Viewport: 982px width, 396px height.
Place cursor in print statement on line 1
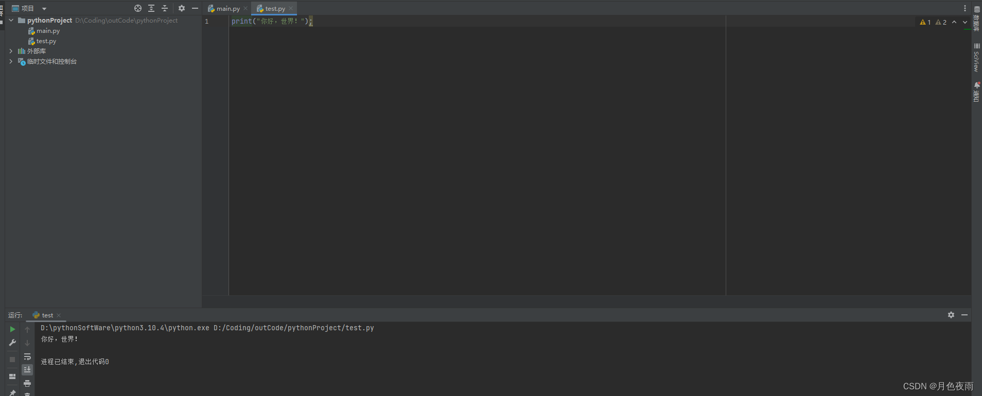(271, 21)
